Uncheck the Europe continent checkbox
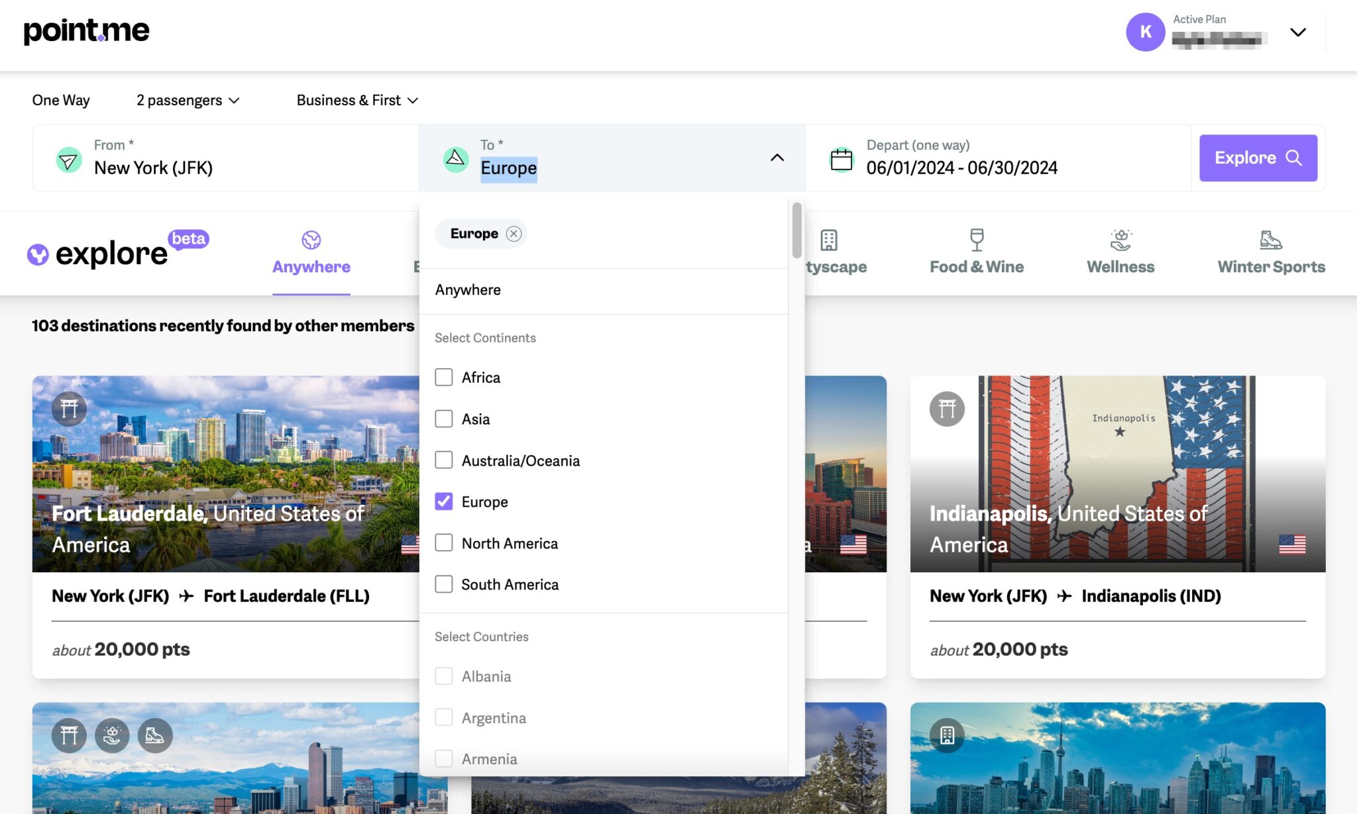The width and height of the screenshot is (1357, 814). pyautogui.click(x=443, y=501)
